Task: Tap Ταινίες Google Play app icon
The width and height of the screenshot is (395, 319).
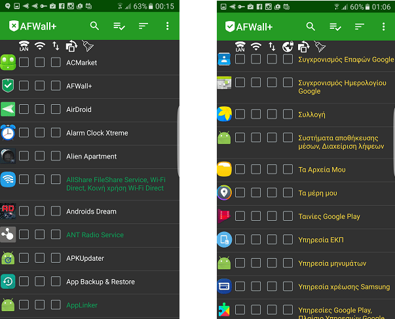Action: [x=224, y=216]
